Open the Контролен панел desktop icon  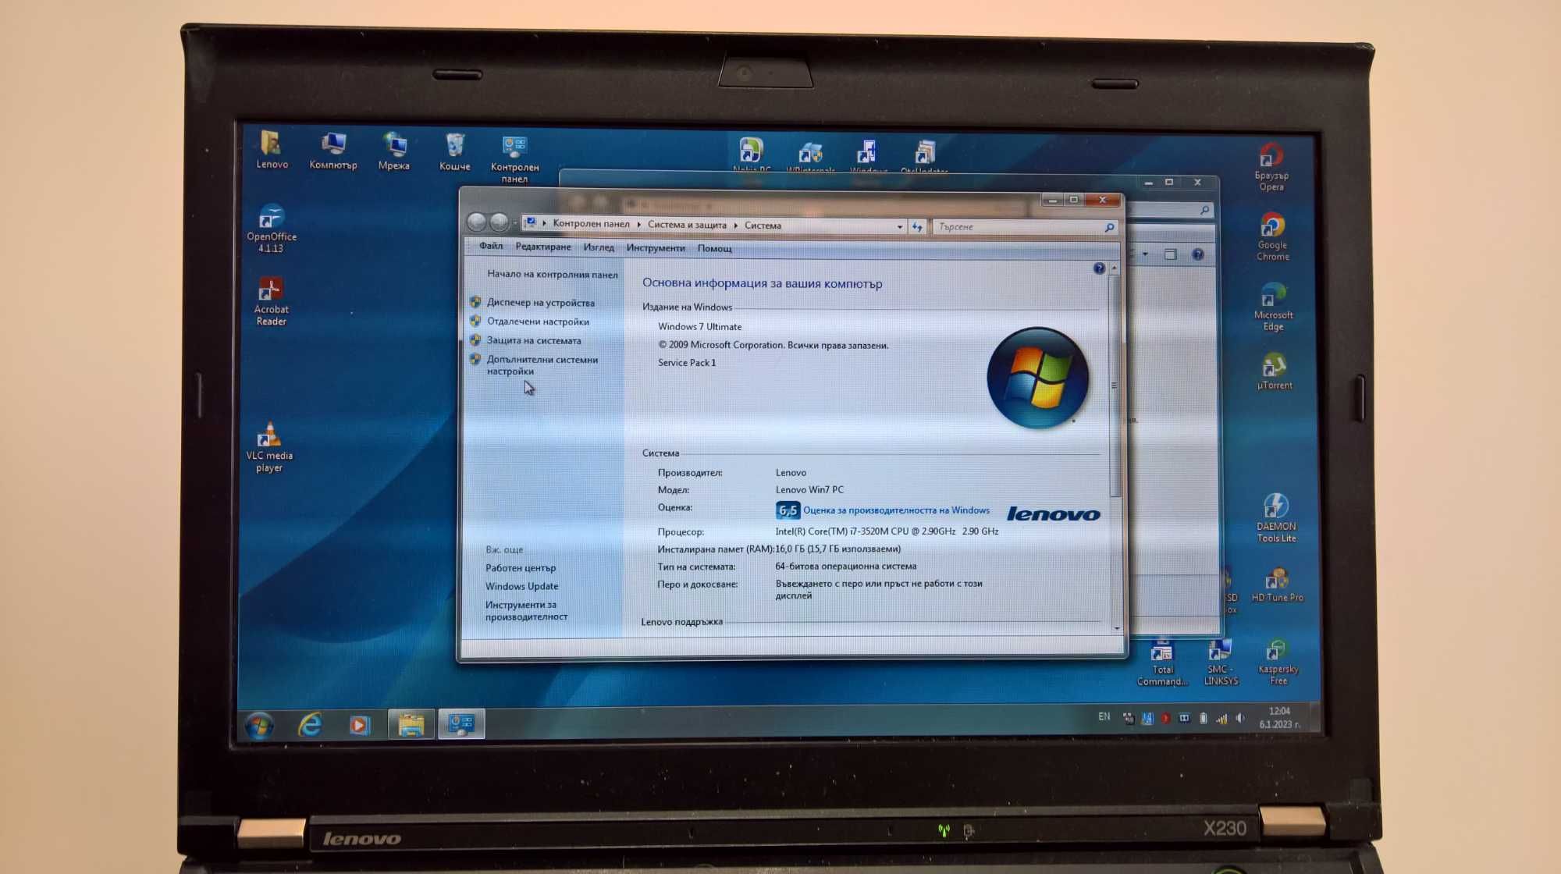(x=514, y=159)
